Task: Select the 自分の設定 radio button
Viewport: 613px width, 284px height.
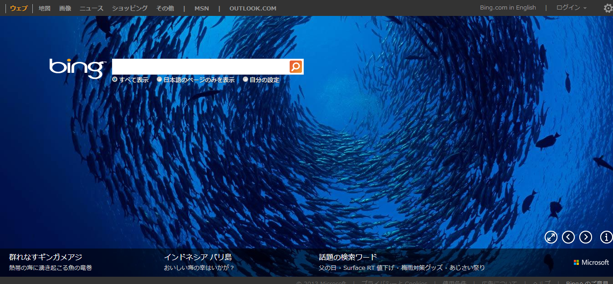Action: [245, 80]
